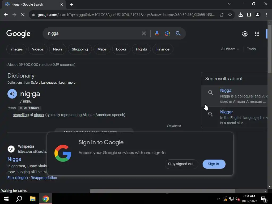Open a new browser tab
This screenshot has height=204, width=272.
[72, 5]
